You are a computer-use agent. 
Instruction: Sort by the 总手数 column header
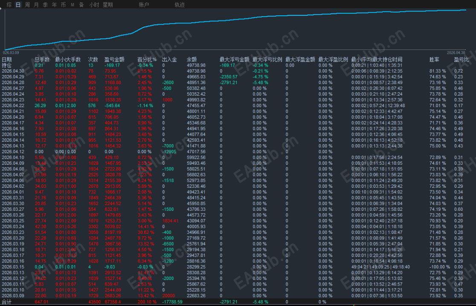42,60
